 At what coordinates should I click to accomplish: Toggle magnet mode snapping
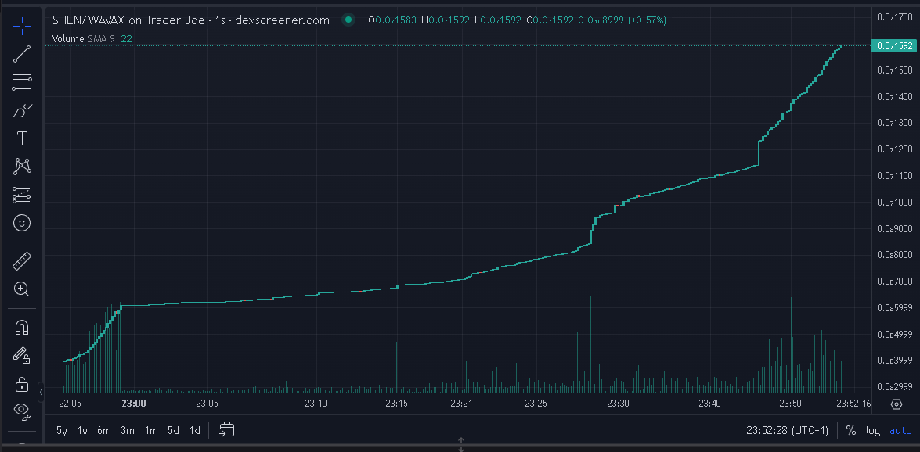22,327
